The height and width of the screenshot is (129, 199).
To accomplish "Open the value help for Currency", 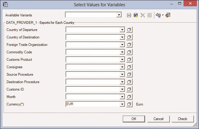I will (x=129, y=104).
